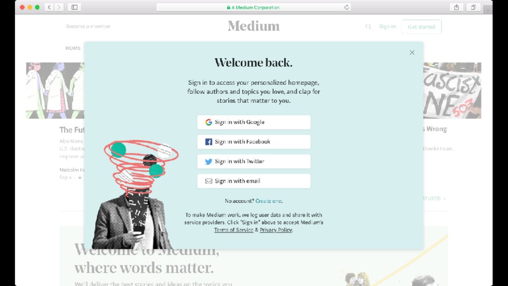The image size is (508, 286).
Task: Click the email envelope icon
Action: (x=209, y=181)
